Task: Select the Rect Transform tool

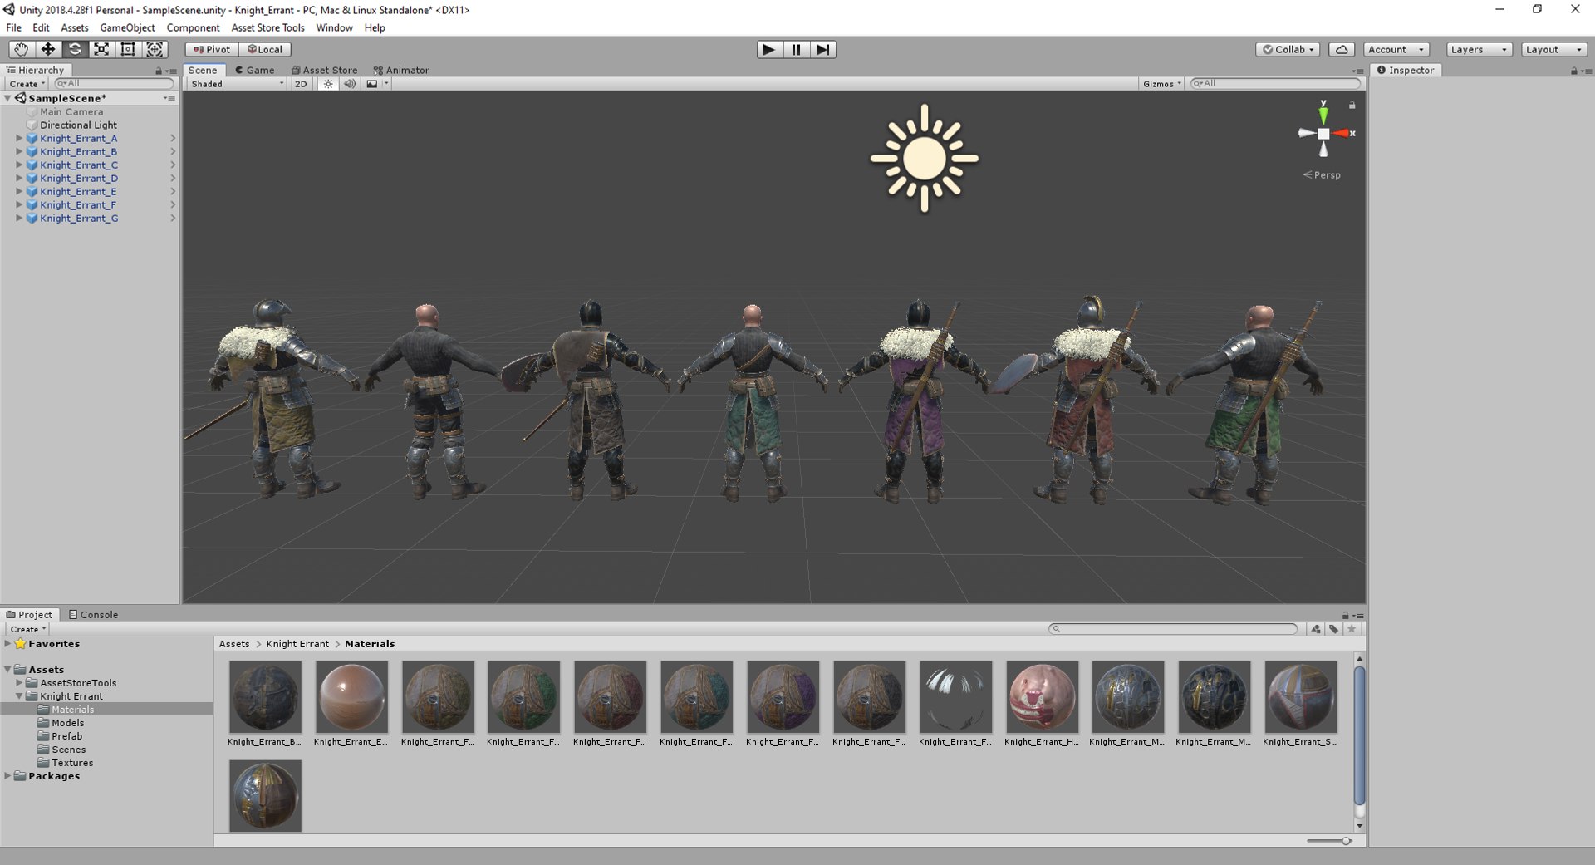Action: tap(128, 49)
